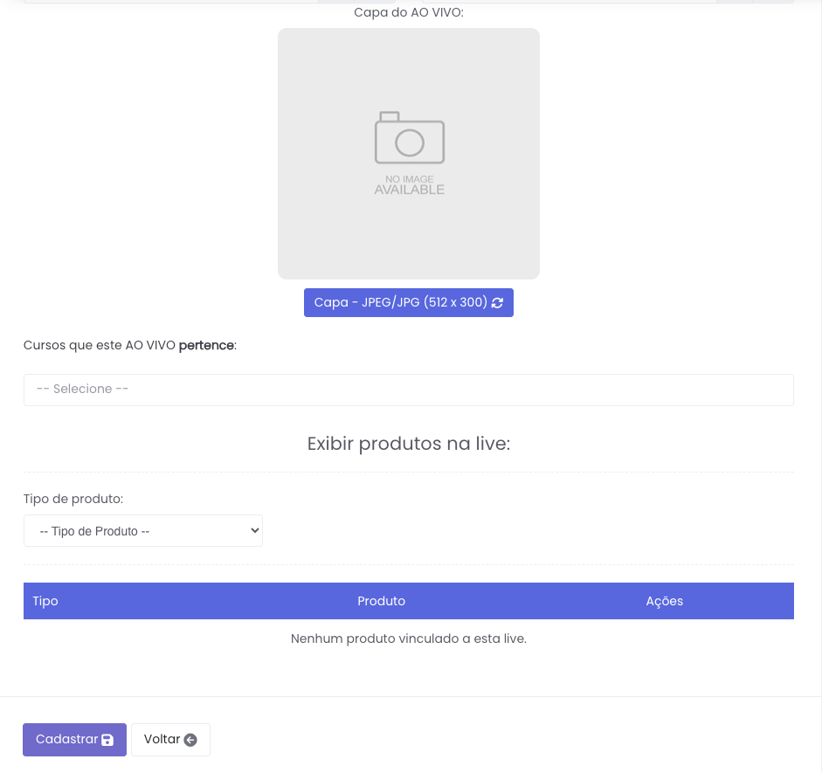Click the 'Tipo de produto:' label
The width and height of the screenshot is (822, 773).
tap(73, 499)
